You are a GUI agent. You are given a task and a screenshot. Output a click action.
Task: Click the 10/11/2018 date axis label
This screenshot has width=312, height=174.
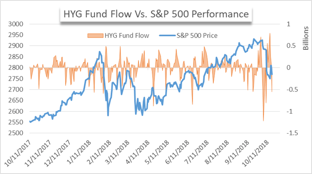tap(255, 153)
